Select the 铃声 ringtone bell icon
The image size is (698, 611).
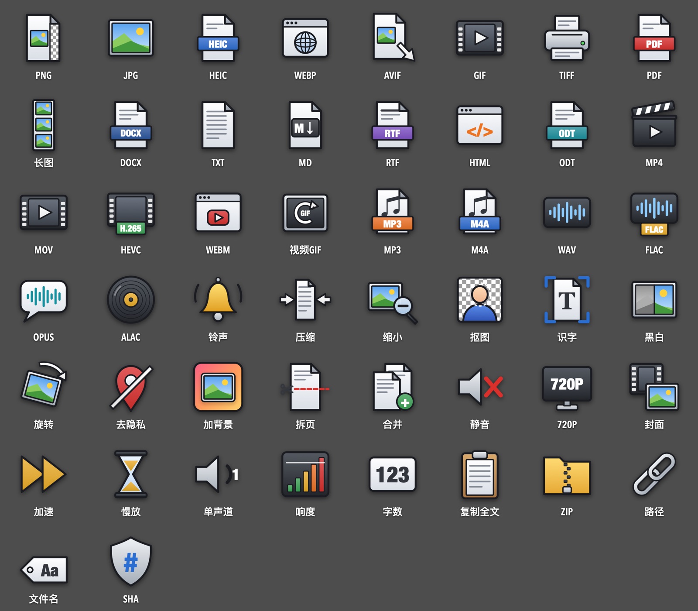218,300
